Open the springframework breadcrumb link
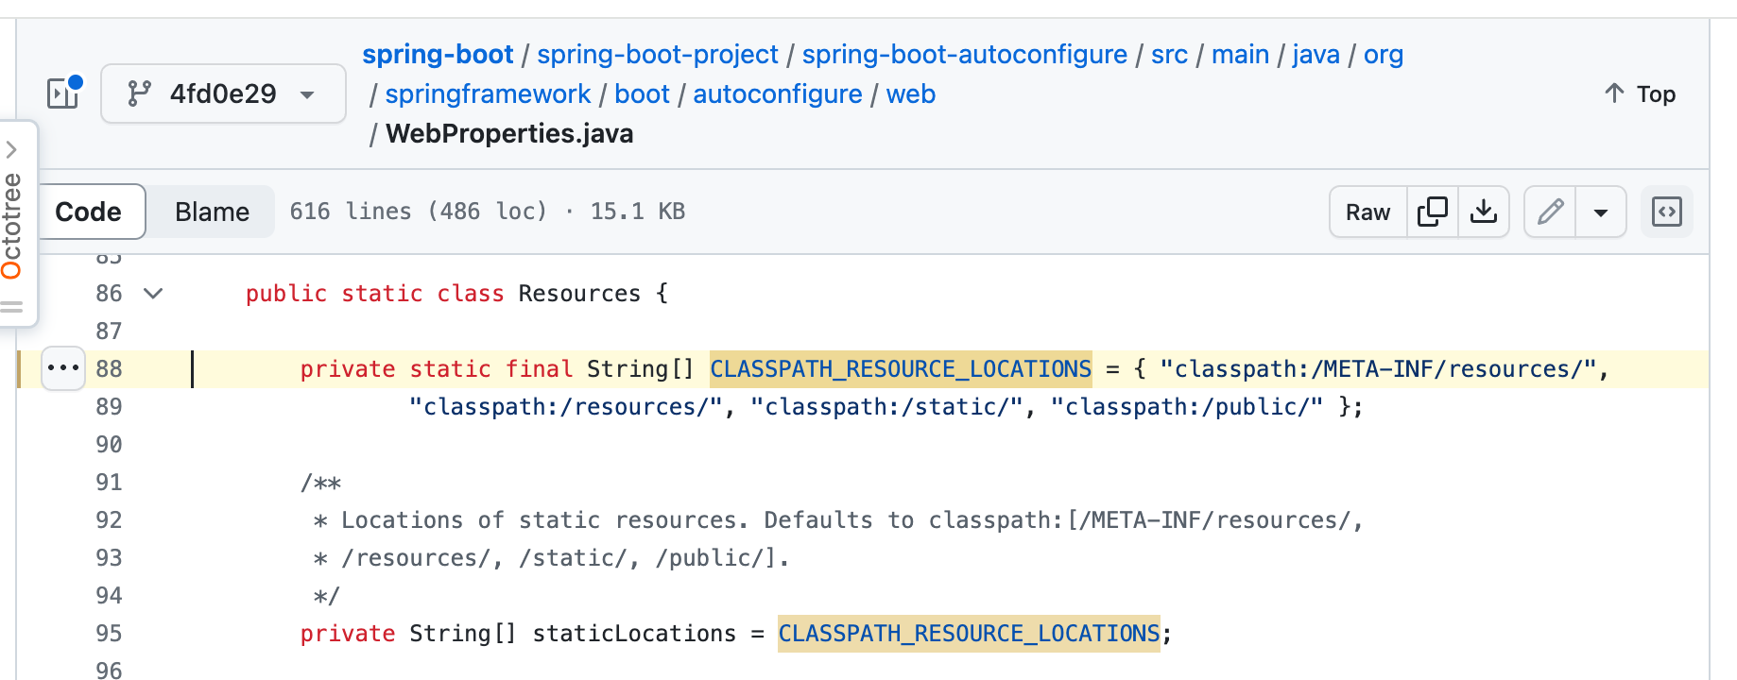Image resolution: width=1737 pixels, height=680 pixels. 488,93
